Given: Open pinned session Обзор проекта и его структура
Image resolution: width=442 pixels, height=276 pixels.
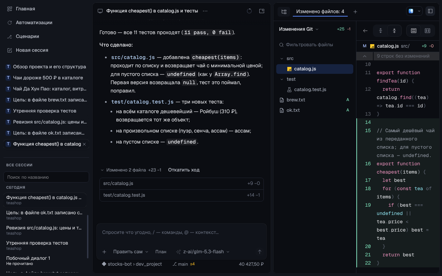Looking at the screenshot, I should (46, 67).
